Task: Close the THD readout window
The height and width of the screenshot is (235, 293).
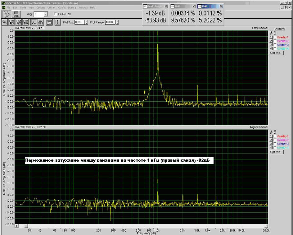Action: point(194,6)
